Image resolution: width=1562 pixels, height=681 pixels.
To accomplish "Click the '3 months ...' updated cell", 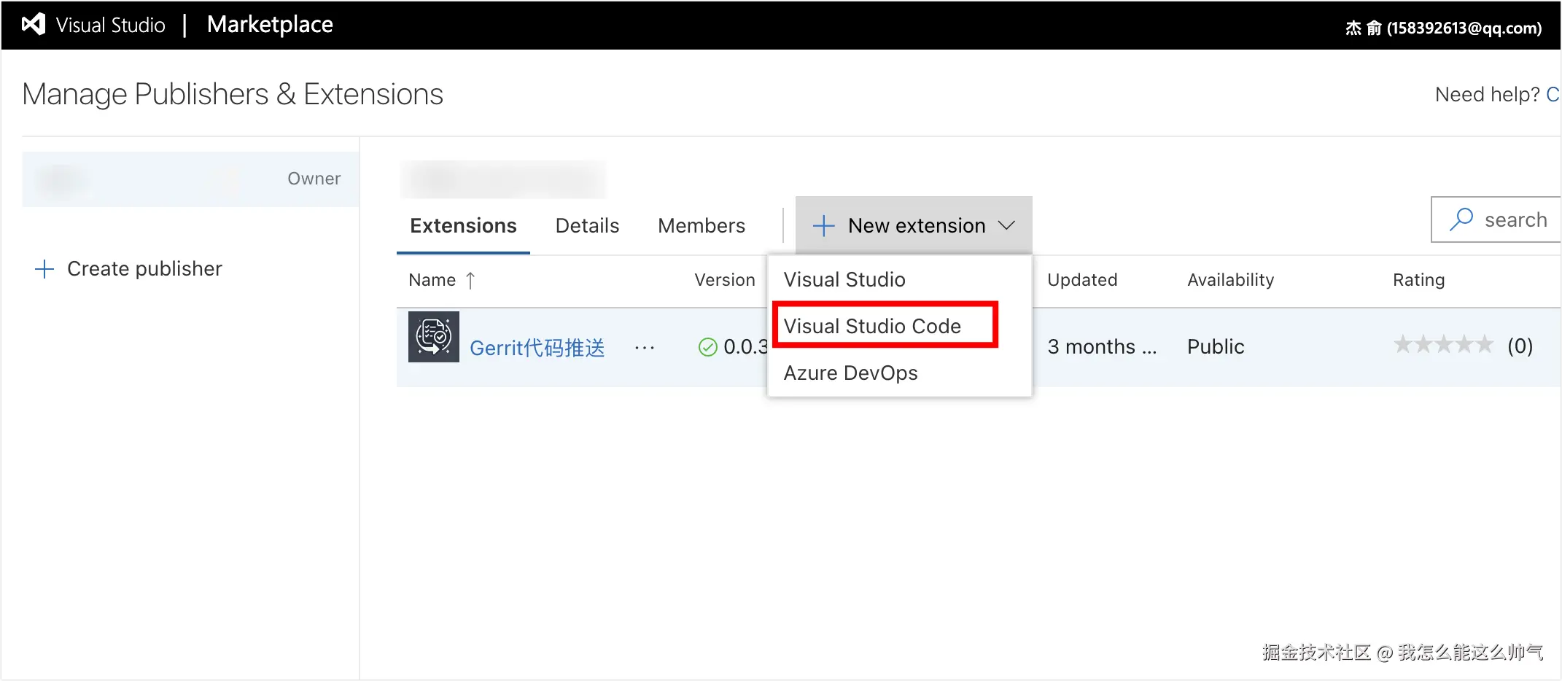I will 1102,346.
